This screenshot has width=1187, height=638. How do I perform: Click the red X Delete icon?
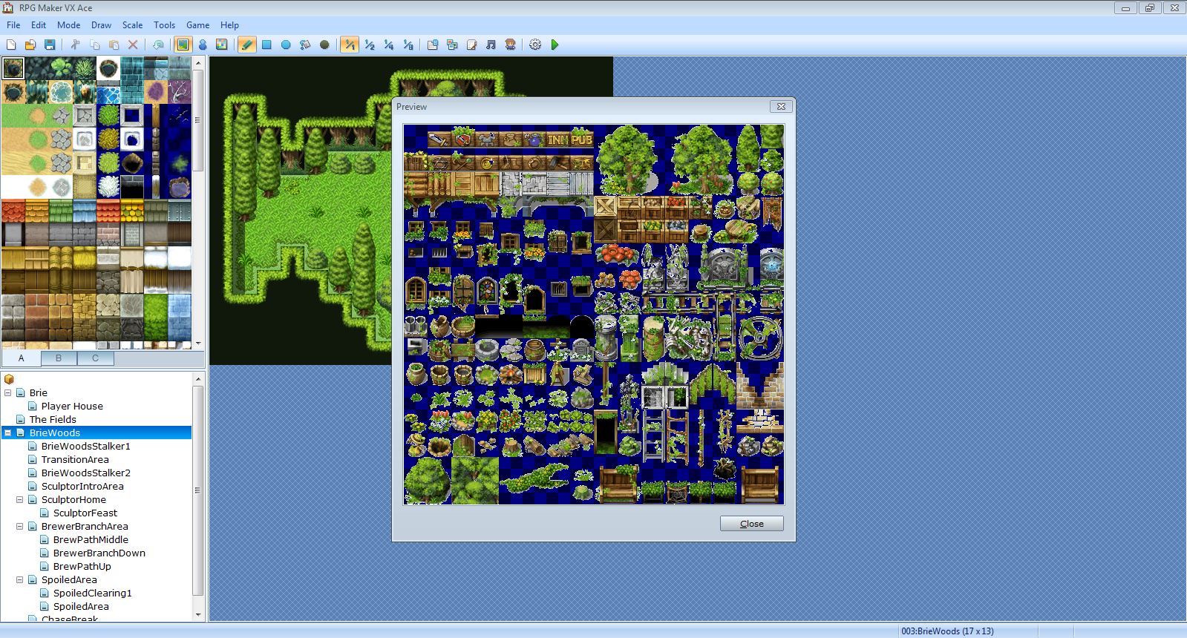(x=133, y=45)
